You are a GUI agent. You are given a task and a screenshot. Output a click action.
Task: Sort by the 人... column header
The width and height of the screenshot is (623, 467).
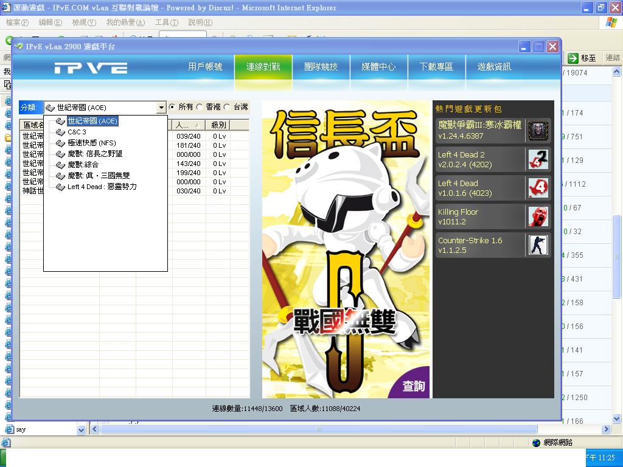(189, 125)
